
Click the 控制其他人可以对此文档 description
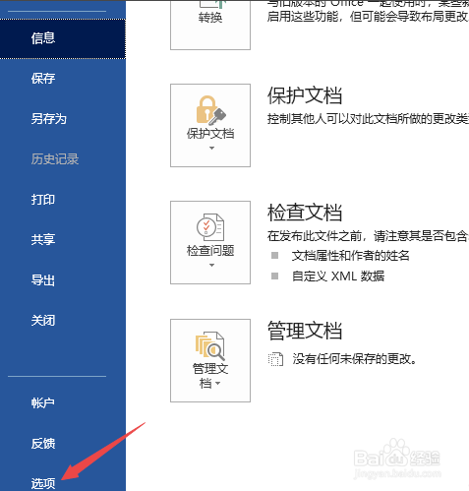pyautogui.click(x=368, y=119)
